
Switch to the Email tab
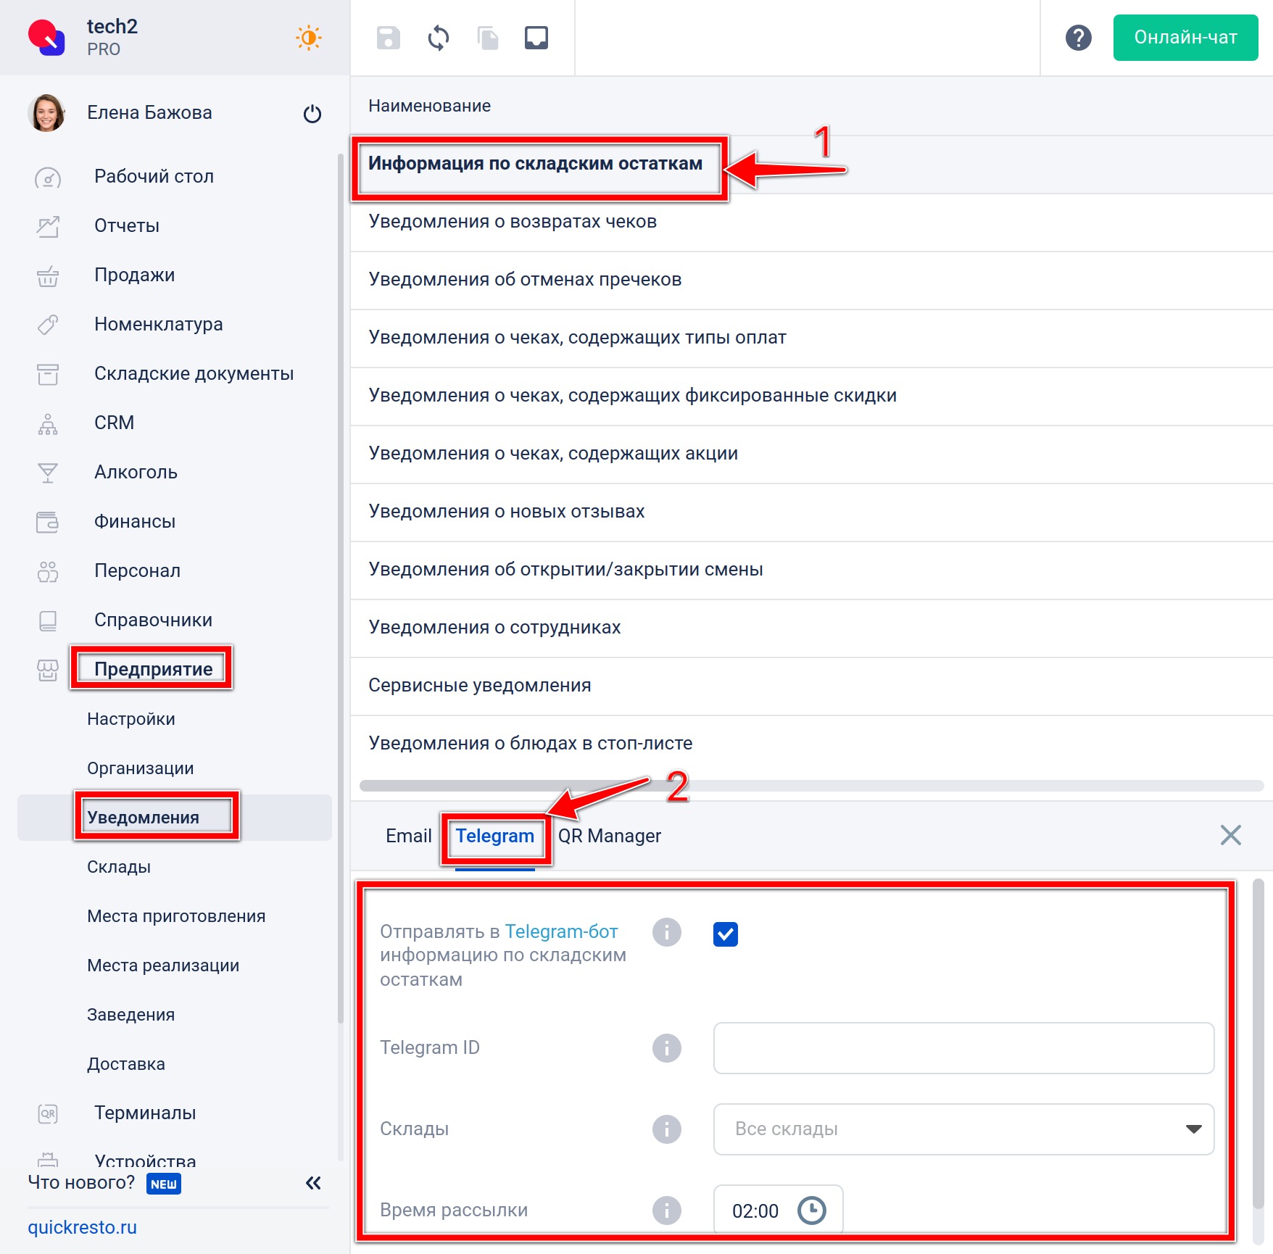point(409,836)
